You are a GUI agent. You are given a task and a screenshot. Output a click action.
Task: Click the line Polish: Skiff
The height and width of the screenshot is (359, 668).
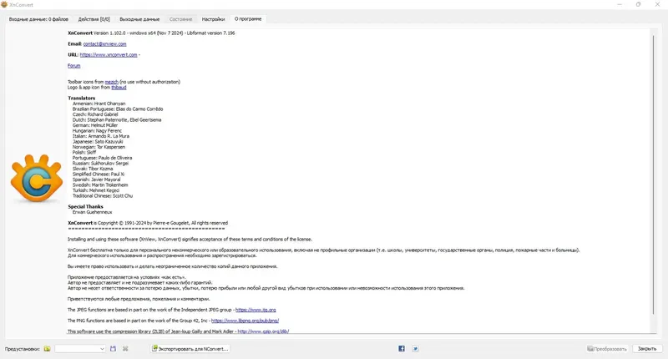click(x=84, y=152)
